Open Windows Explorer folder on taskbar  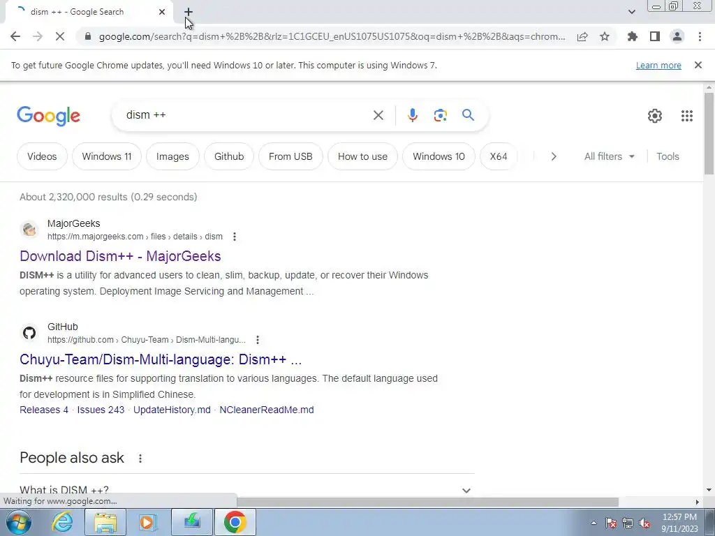pyautogui.click(x=105, y=522)
